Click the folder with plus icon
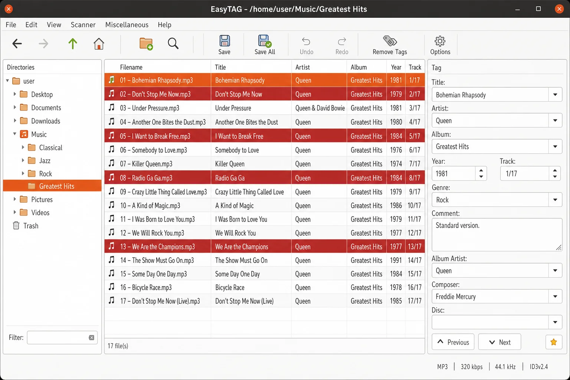The height and width of the screenshot is (380, 570). (x=146, y=44)
